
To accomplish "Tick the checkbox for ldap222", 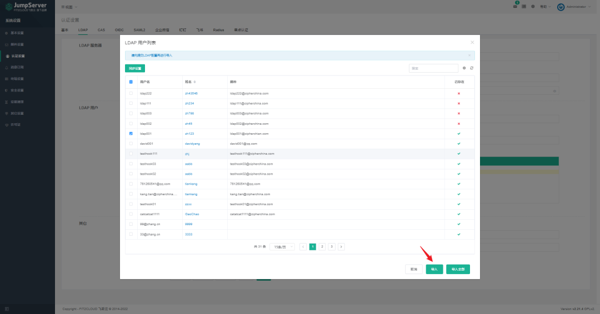I will pos(131,93).
